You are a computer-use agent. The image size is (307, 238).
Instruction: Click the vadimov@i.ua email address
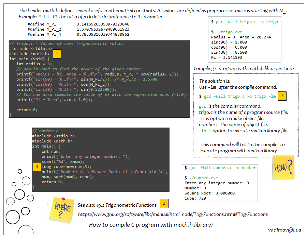pos(284,230)
